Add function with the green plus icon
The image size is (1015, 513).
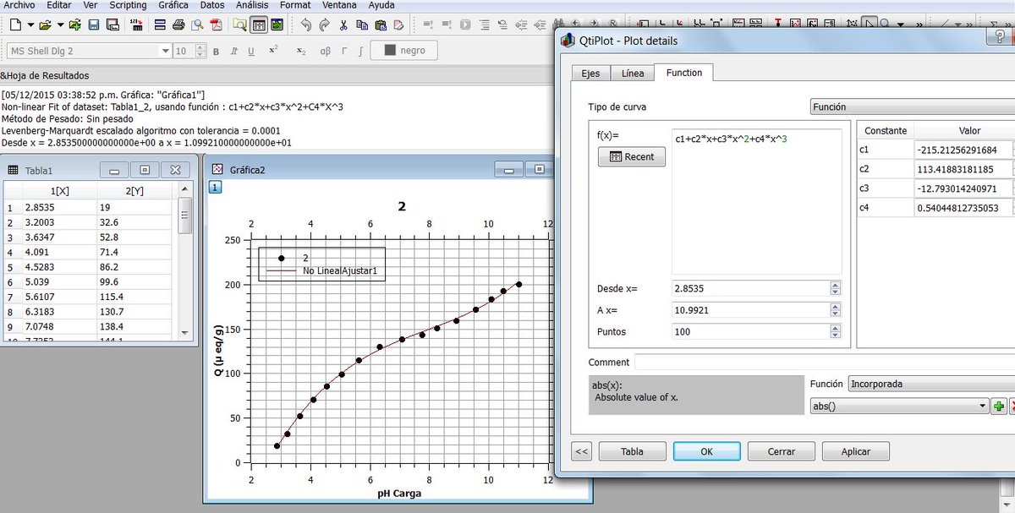pos(999,407)
